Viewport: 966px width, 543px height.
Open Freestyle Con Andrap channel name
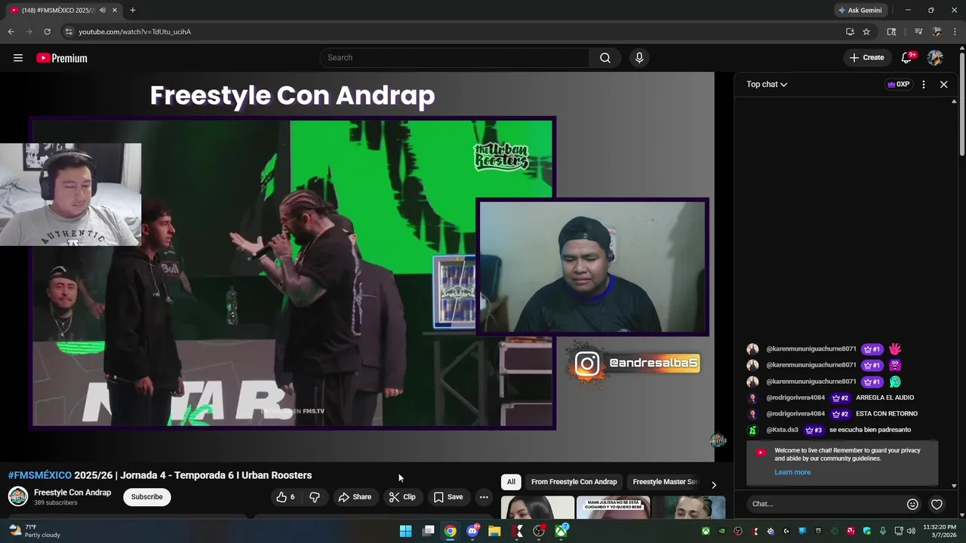(x=72, y=492)
